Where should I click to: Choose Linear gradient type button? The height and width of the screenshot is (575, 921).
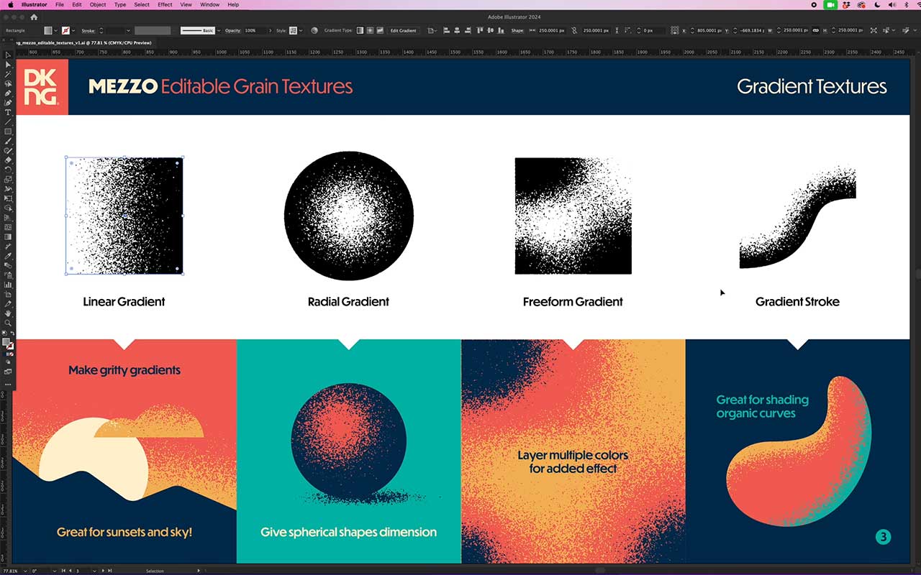tap(360, 31)
